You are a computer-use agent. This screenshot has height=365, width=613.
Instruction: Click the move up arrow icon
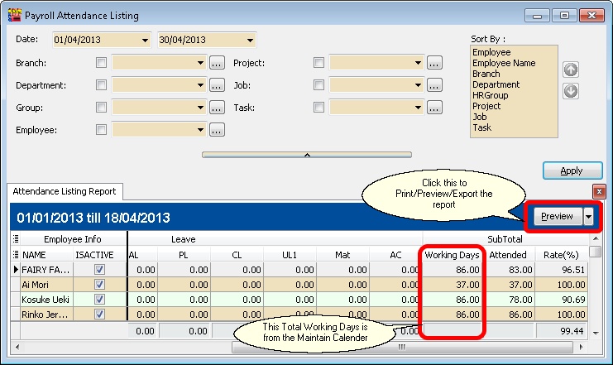tap(570, 71)
